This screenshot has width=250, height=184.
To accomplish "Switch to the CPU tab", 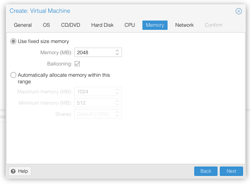I will [x=130, y=25].
